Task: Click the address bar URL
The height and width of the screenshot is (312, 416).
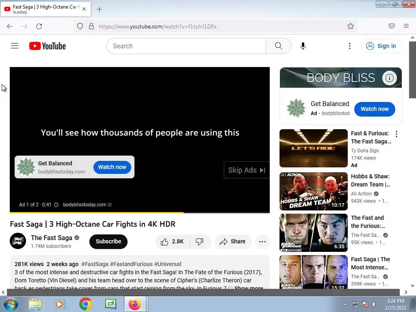Action: [x=158, y=26]
